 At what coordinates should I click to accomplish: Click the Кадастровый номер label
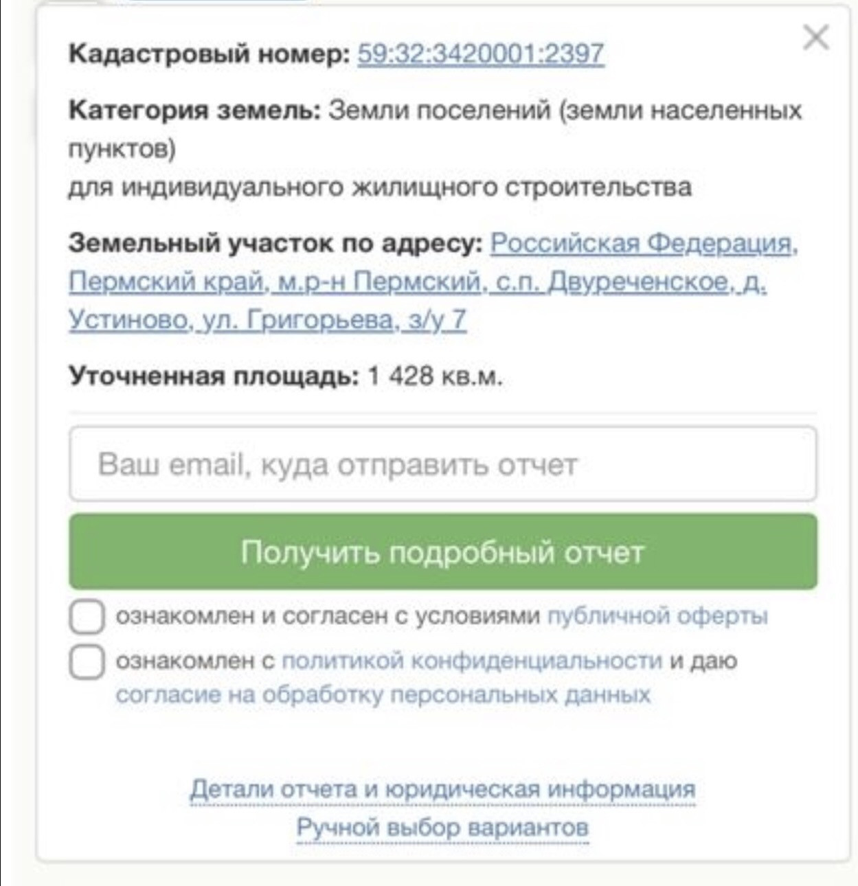(210, 54)
